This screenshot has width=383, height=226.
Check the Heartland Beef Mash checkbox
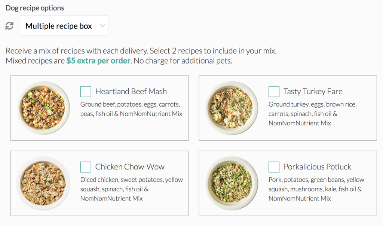click(86, 92)
